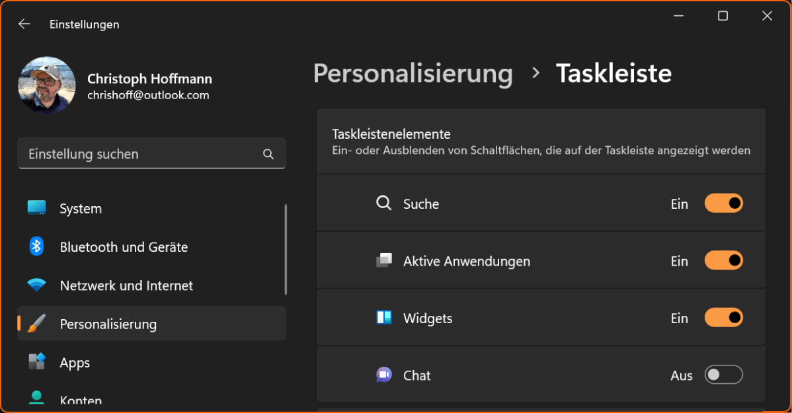The image size is (792, 413).
Task: Click the Widgets icon next to its label
Action: tap(384, 318)
